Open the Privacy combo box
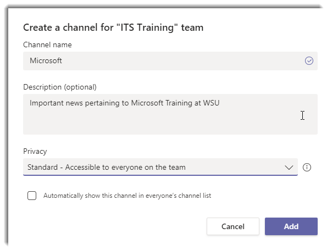This screenshot has height=250, width=327. 160,167
